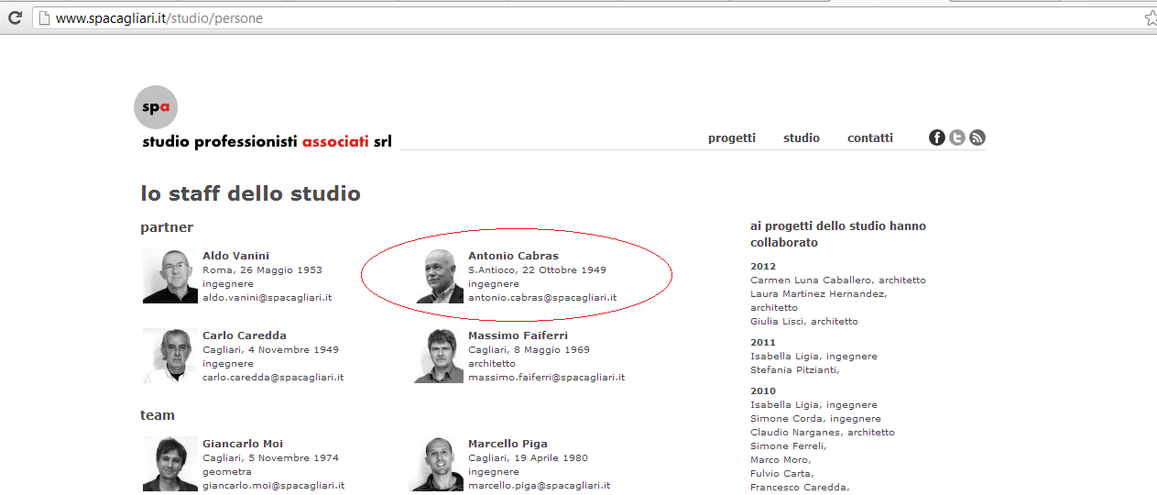Click 'Simone Ferreli' entry
The image size is (1157, 495).
[789, 446]
